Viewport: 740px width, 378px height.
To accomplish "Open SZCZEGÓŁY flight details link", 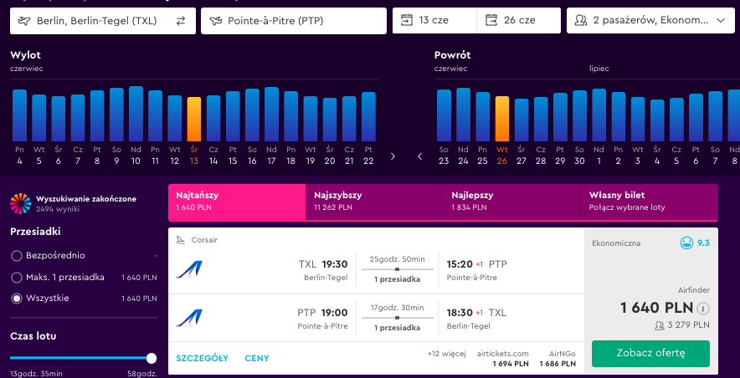I will 202,359.
